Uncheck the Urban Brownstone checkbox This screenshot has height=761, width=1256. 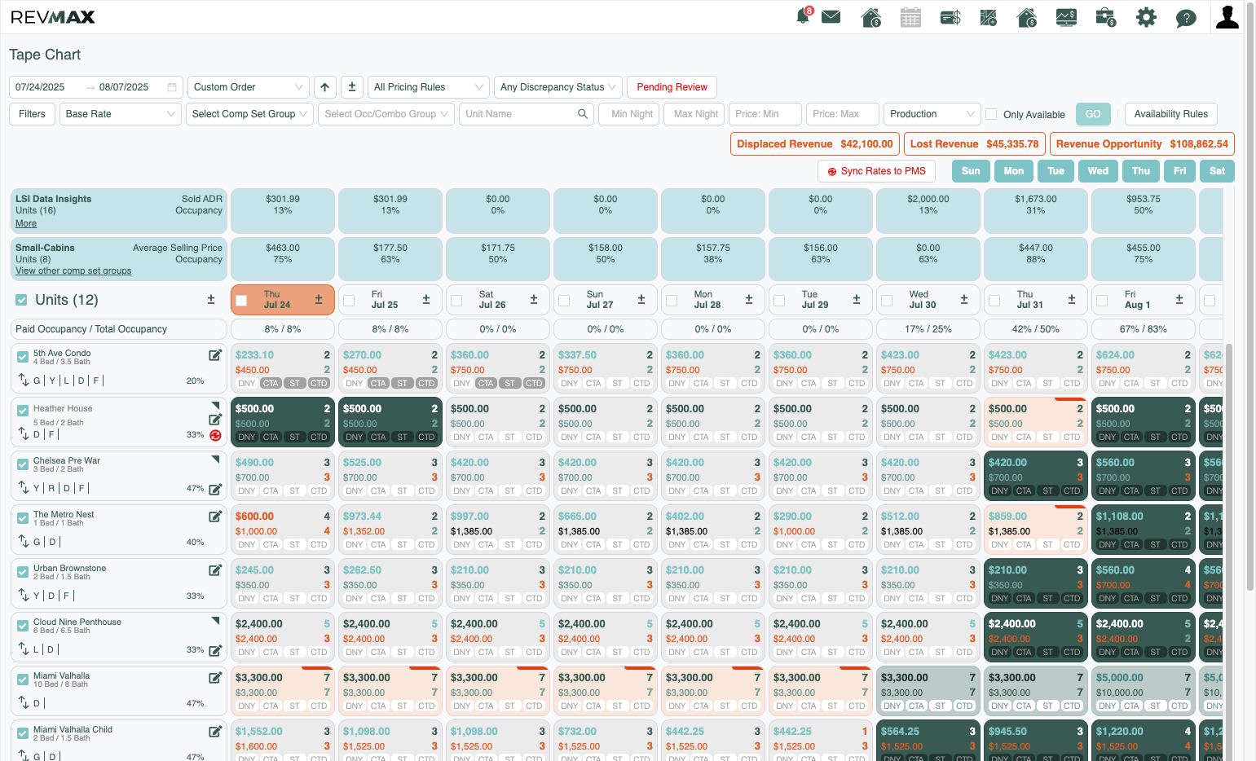coord(23,572)
